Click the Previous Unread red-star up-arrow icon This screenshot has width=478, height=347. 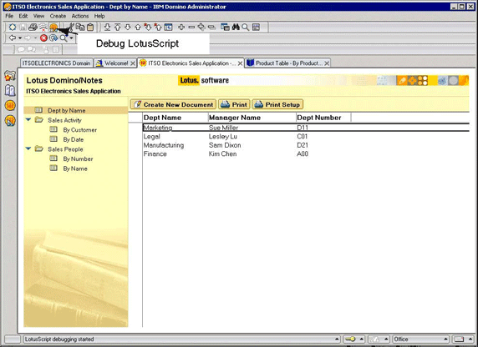click(x=158, y=27)
